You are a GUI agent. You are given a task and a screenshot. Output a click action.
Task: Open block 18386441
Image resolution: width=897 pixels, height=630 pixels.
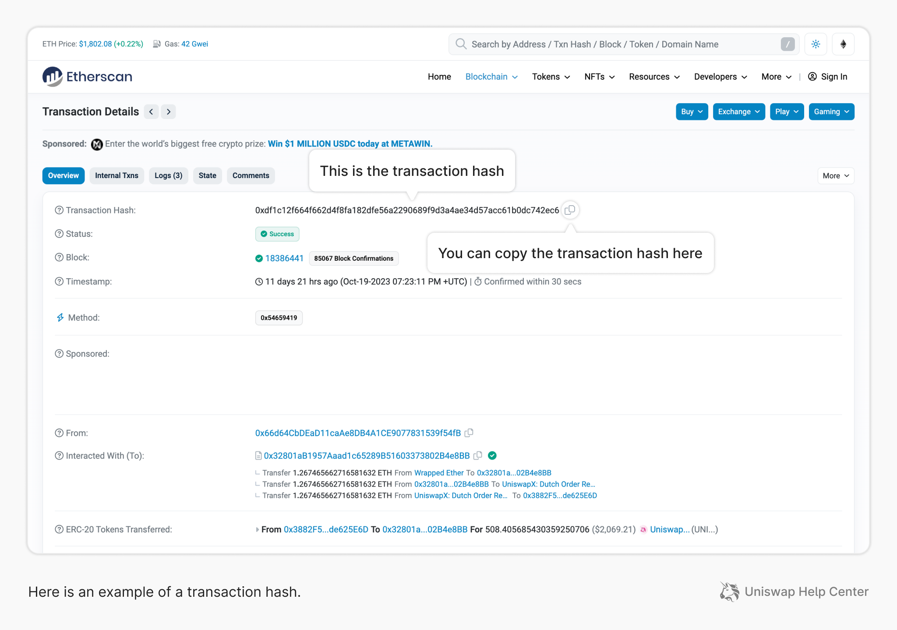[284, 258]
